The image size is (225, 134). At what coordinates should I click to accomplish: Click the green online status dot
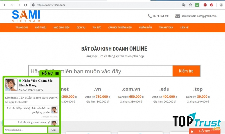pos(20,81)
